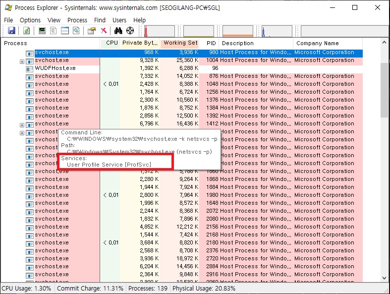
Task: Click the red X Kill Process icon
Action: 104,31
